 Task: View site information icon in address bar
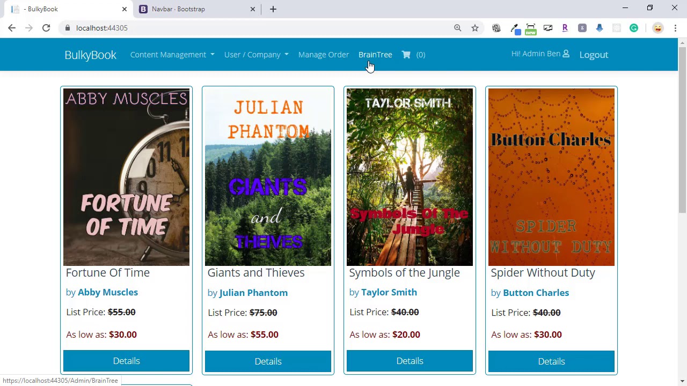67,28
